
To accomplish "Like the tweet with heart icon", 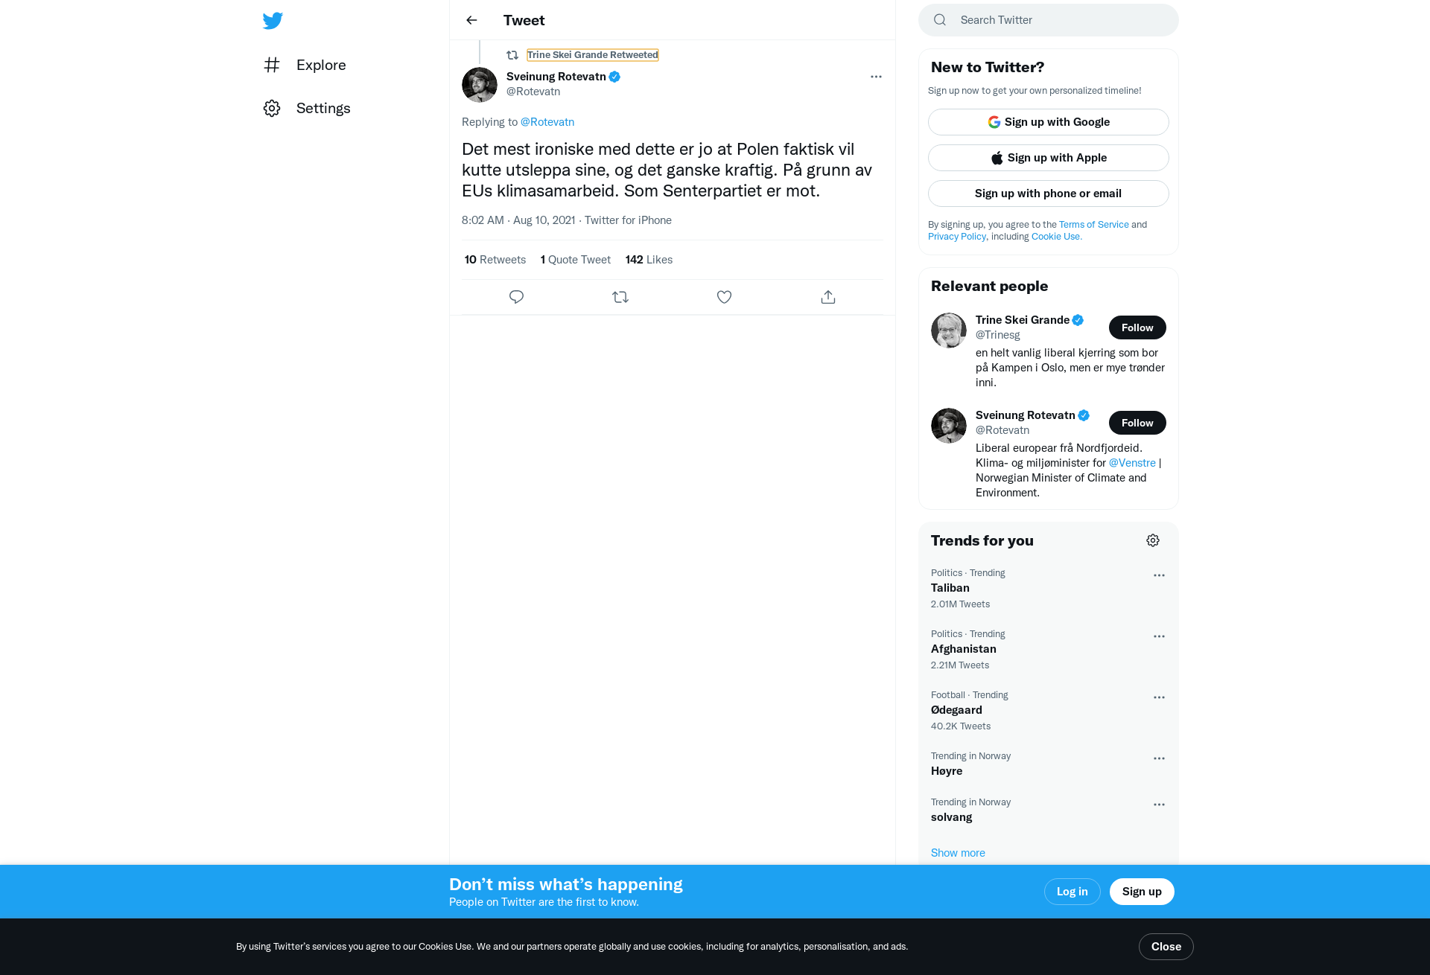I will click(x=724, y=297).
